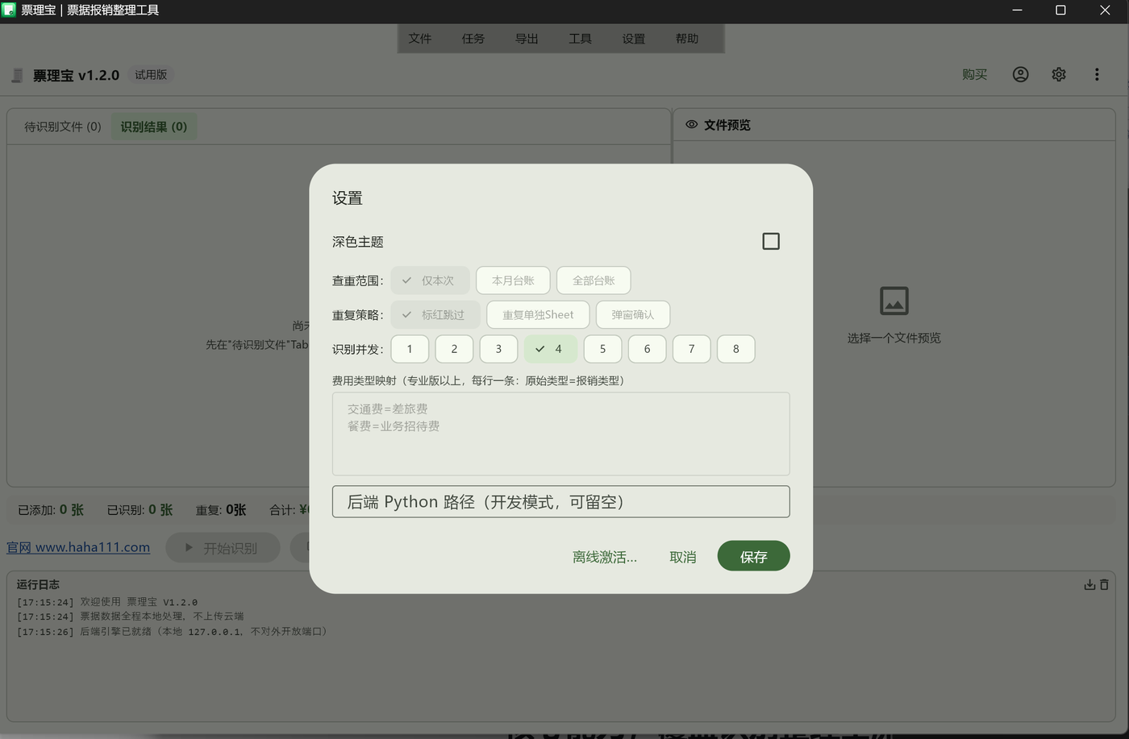
Task: Click the clear log trash icon
Action: tap(1104, 584)
